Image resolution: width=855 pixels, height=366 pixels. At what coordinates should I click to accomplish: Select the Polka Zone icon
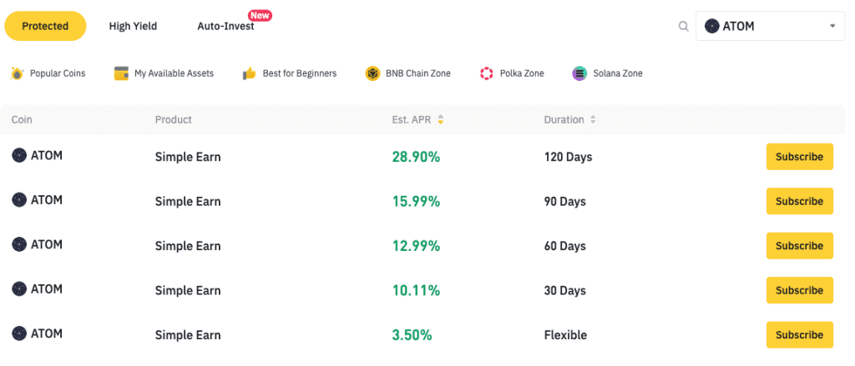click(487, 73)
